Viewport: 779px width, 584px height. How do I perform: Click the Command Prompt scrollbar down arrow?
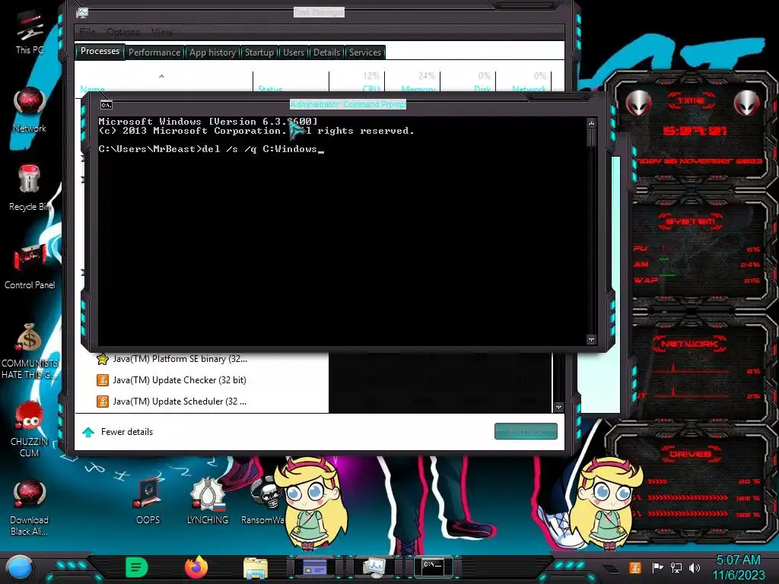point(591,340)
